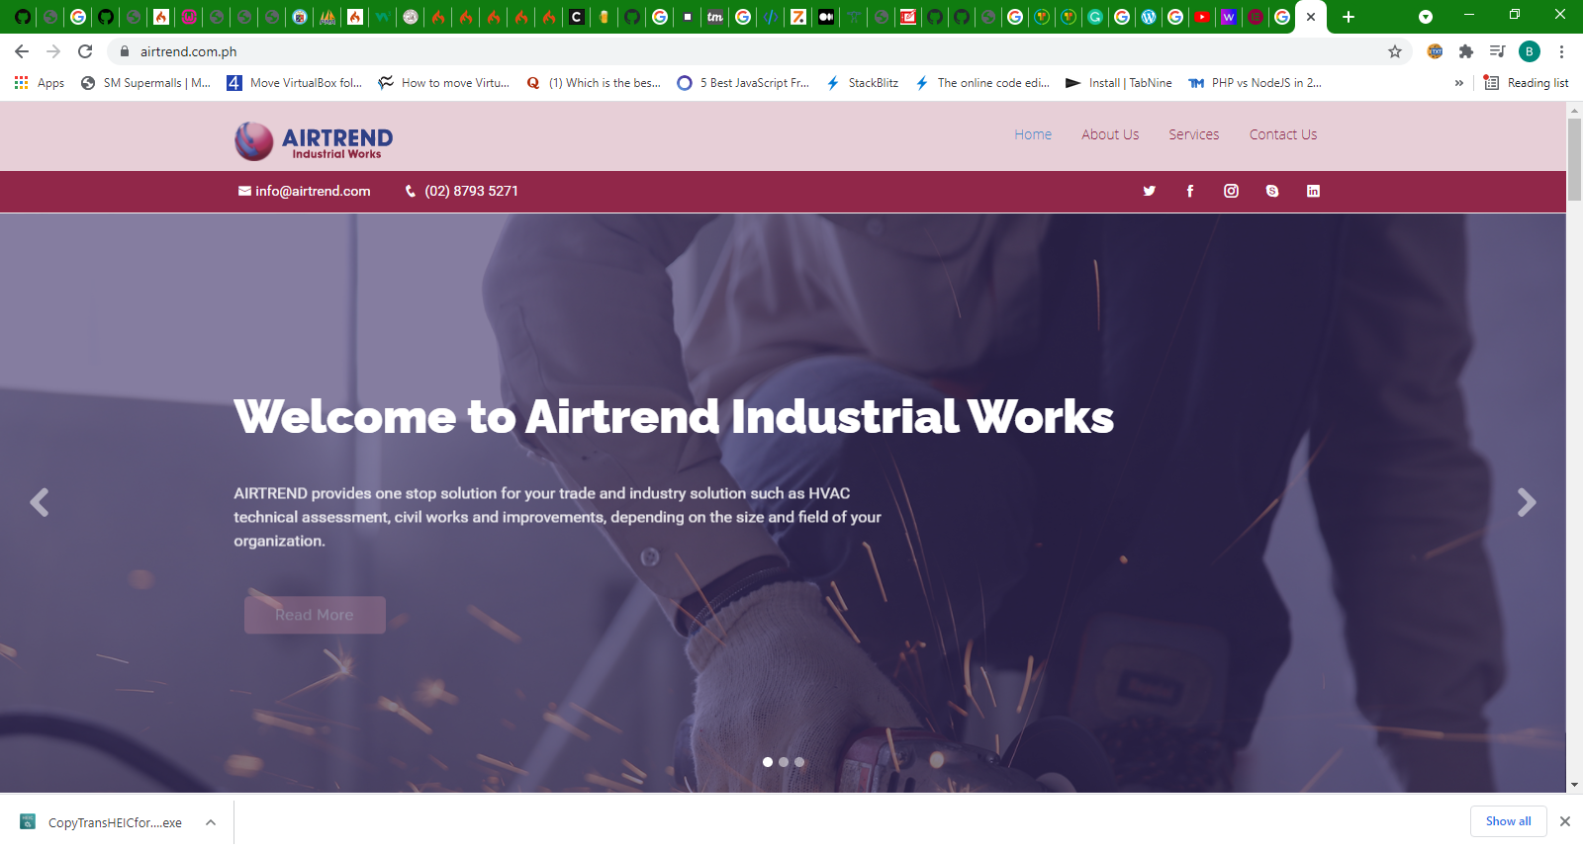Viewport: 1583px width, 850px height.
Task: Click the Read More button
Action: (315, 615)
